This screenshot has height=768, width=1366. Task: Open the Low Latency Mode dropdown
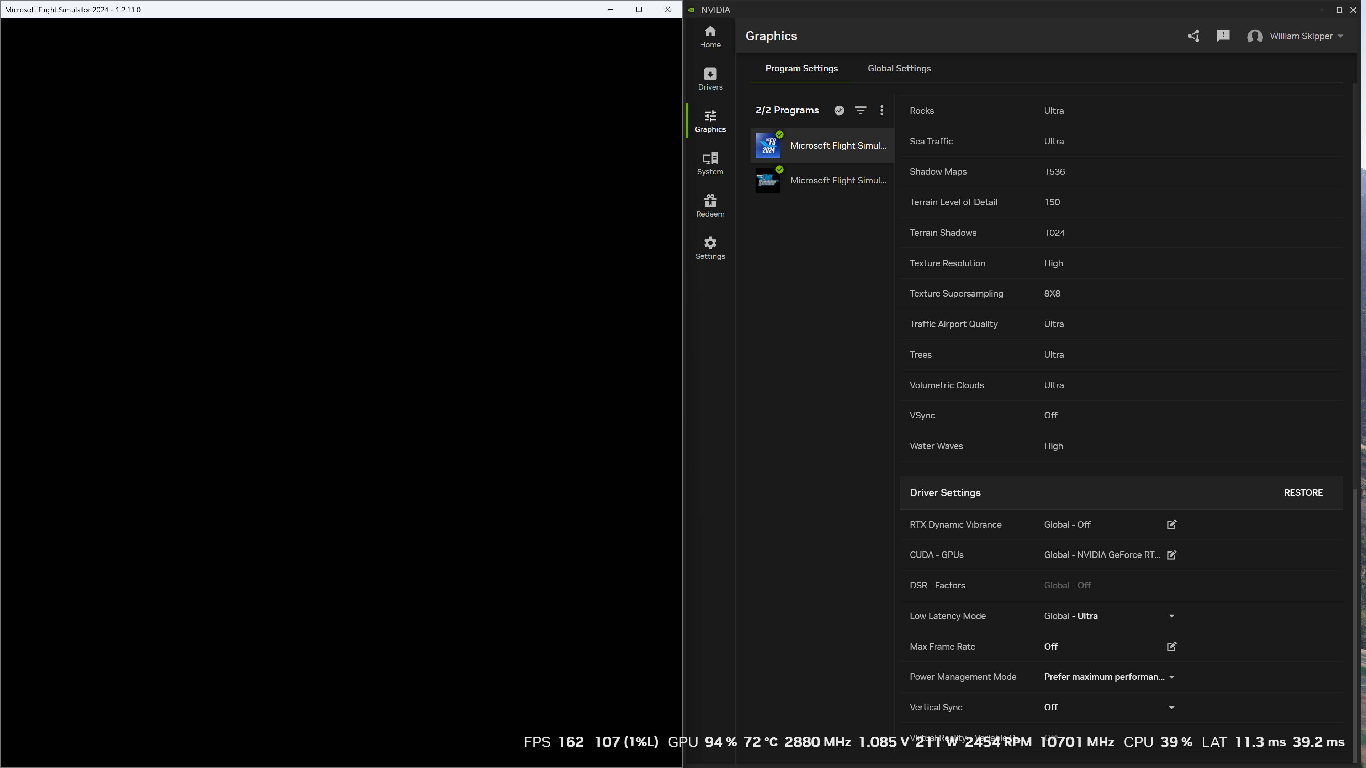1171,616
